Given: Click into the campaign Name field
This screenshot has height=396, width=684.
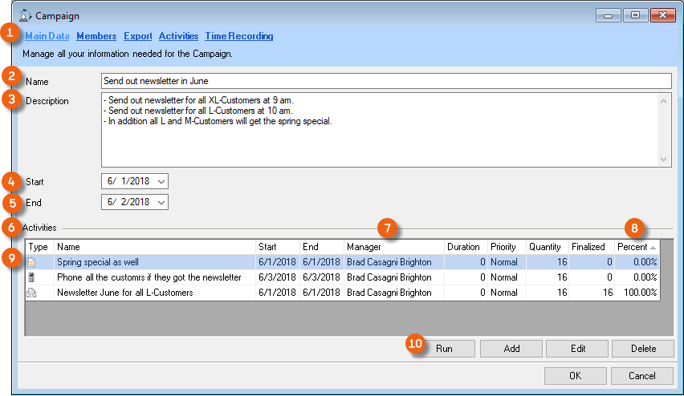Looking at the screenshot, I should tap(385, 81).
